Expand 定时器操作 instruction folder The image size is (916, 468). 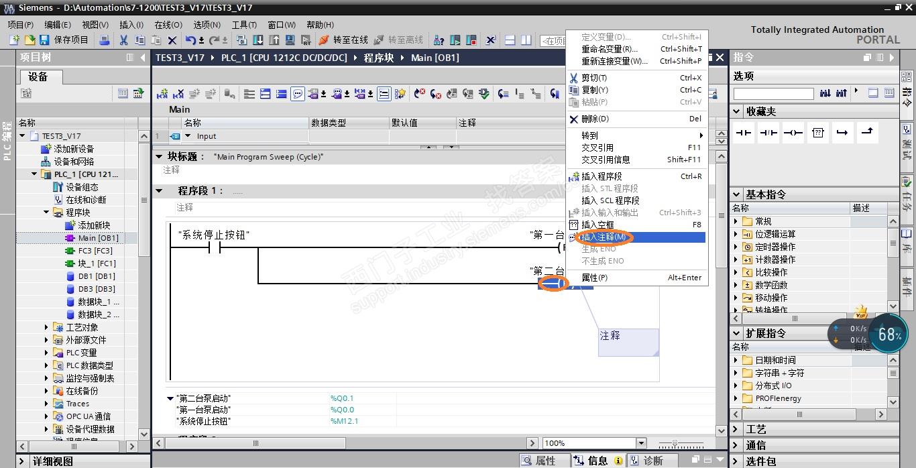click(x=736, y=247)
